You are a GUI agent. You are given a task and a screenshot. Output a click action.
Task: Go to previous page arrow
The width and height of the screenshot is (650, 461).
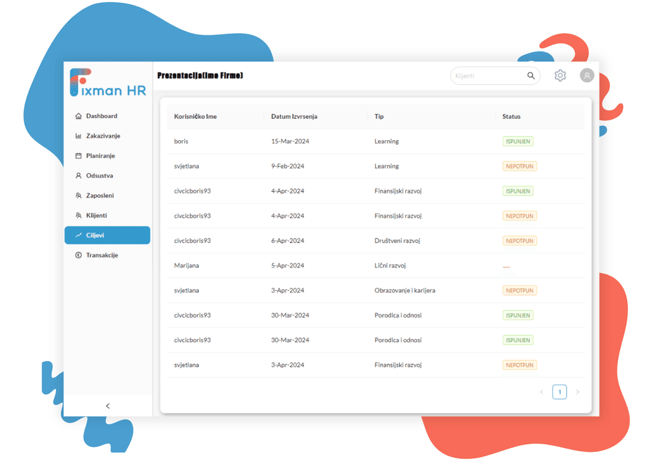(x=542, y=392)
